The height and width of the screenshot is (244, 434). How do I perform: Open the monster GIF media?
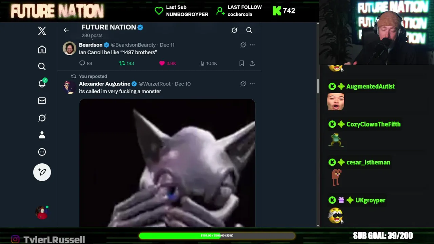coord(167,163)
